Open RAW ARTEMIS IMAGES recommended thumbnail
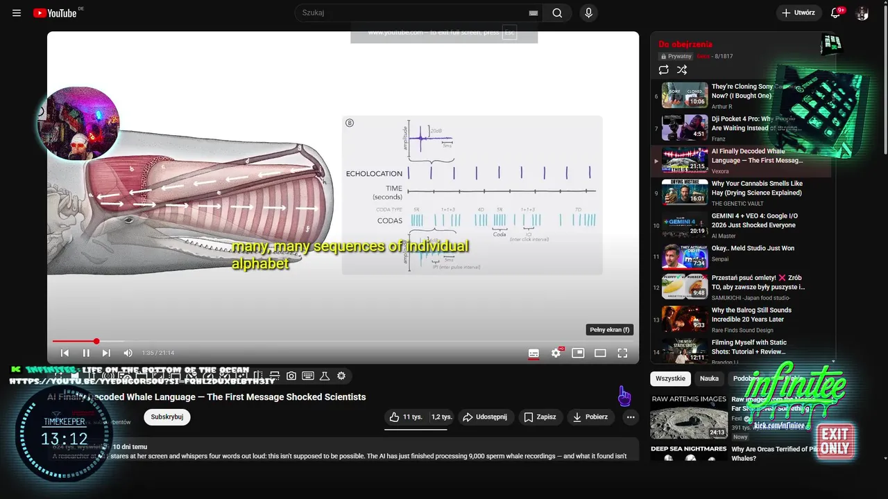The width and height of the screenshot is (888, 499). click(689, 417)
